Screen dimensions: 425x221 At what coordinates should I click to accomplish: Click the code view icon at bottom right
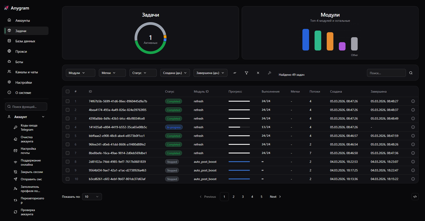tap(415, 197)
